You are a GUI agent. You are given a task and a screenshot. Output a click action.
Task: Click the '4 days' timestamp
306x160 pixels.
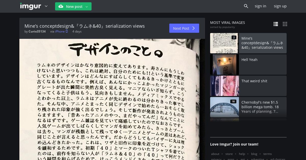pos(77,31)
